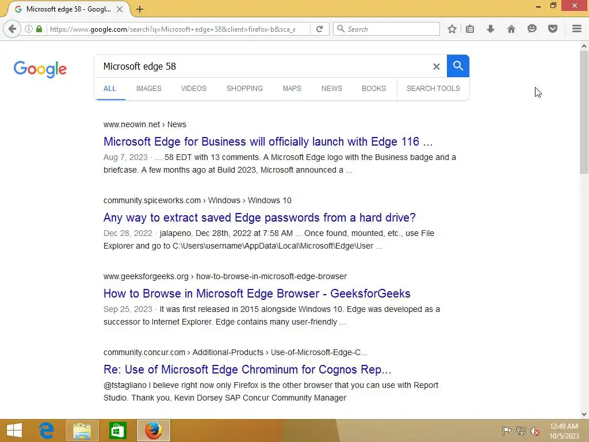Switch to VIDEOS results tab
Image resolution: width=589 pixels, height=442 pixels.
click(x=194, y=89)
